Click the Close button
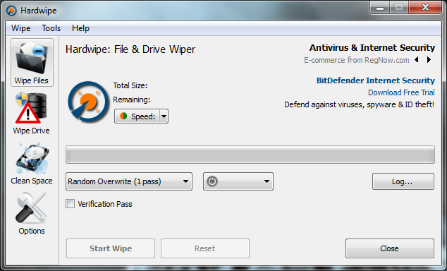Viewport: 447px width, 271px height. 390,248
